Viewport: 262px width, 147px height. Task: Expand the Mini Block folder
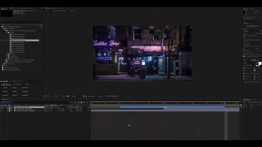[7, 54]
